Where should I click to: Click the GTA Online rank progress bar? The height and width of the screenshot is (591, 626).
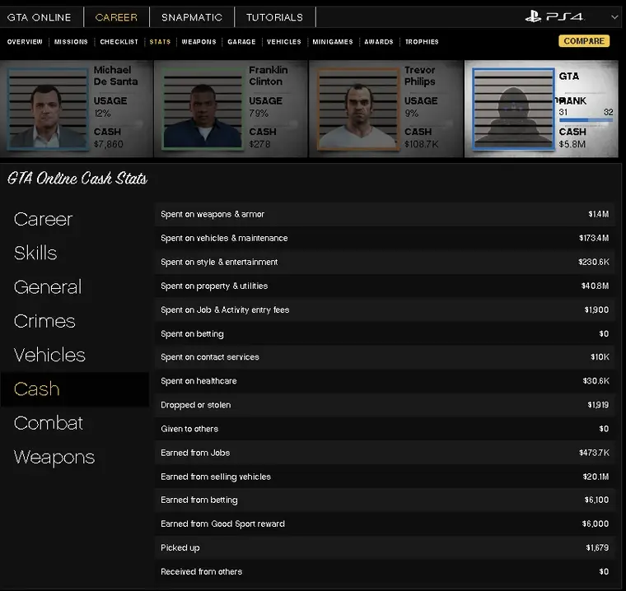click(585, 121)
